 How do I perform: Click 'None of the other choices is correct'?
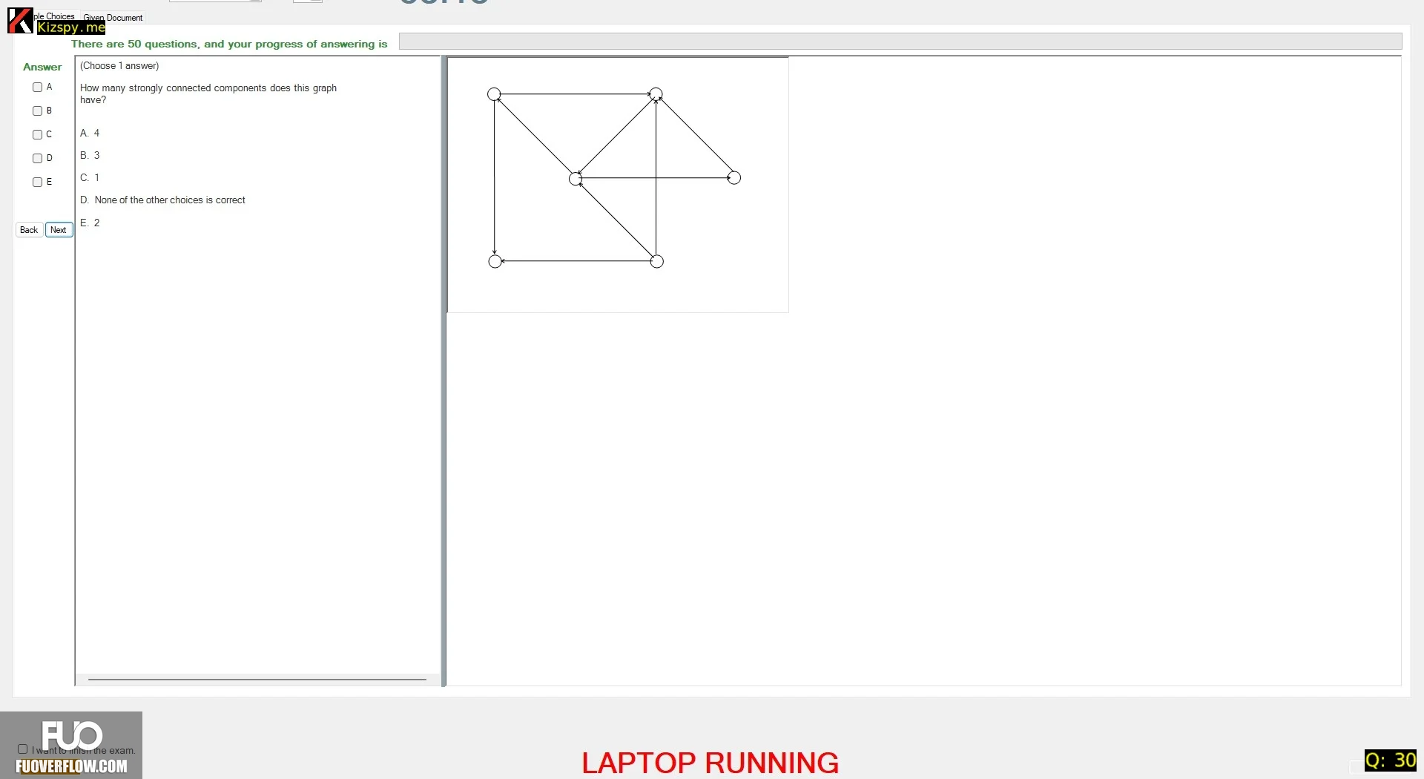[170, 200]
